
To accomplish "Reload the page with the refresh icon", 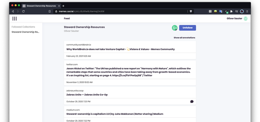I will coord(23,11).
